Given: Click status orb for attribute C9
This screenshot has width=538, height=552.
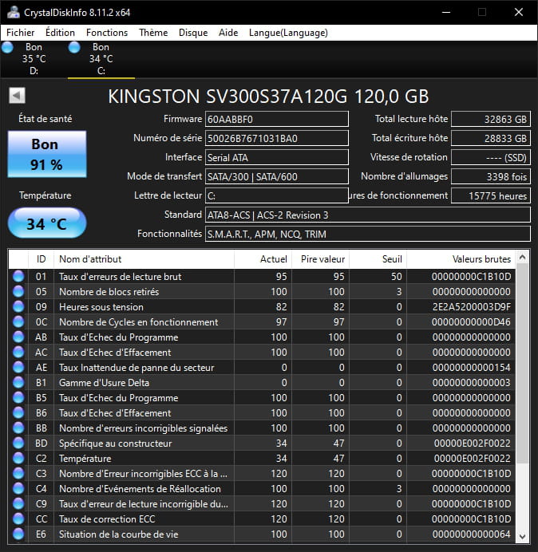Looking at the screenshot, I should coord(18,503).
